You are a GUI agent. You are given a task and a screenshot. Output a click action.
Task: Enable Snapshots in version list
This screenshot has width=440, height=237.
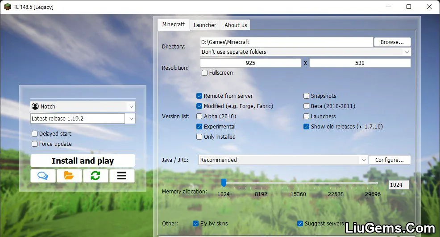pyautogui.click(x=306, y=96)
